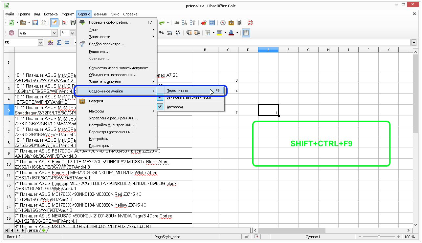Screen dimensions: 422x243
Task: Switch to the price sheet tab
Action: (x=33, y=231)
